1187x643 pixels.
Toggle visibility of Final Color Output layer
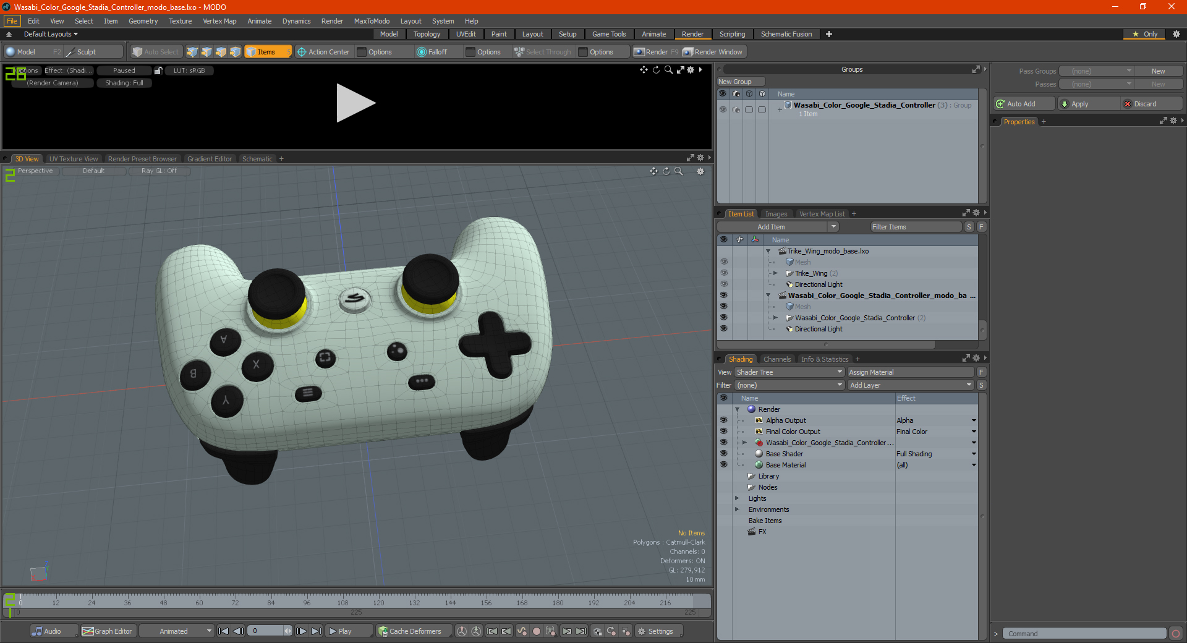tap(723, 432)
